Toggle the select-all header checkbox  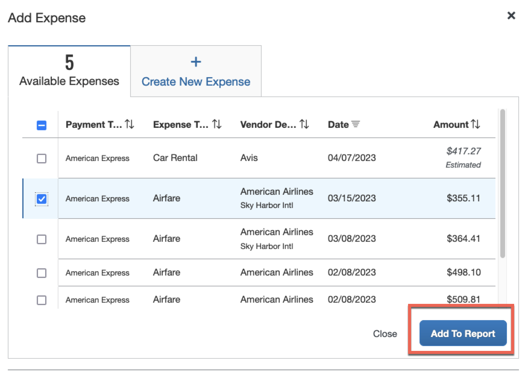[42, 125]
